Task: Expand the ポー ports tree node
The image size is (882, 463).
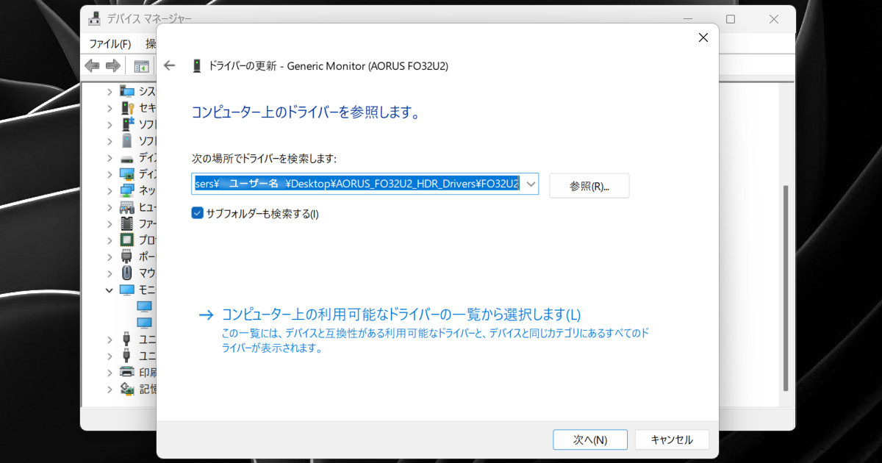Action: tap(110, 256)
